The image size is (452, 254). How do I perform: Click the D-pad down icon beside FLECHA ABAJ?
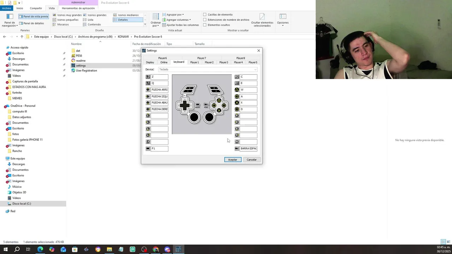[148, 103]
